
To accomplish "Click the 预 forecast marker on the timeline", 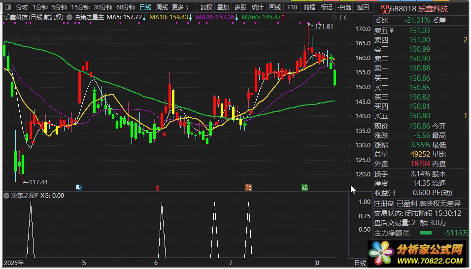I will tap(248, 188).
